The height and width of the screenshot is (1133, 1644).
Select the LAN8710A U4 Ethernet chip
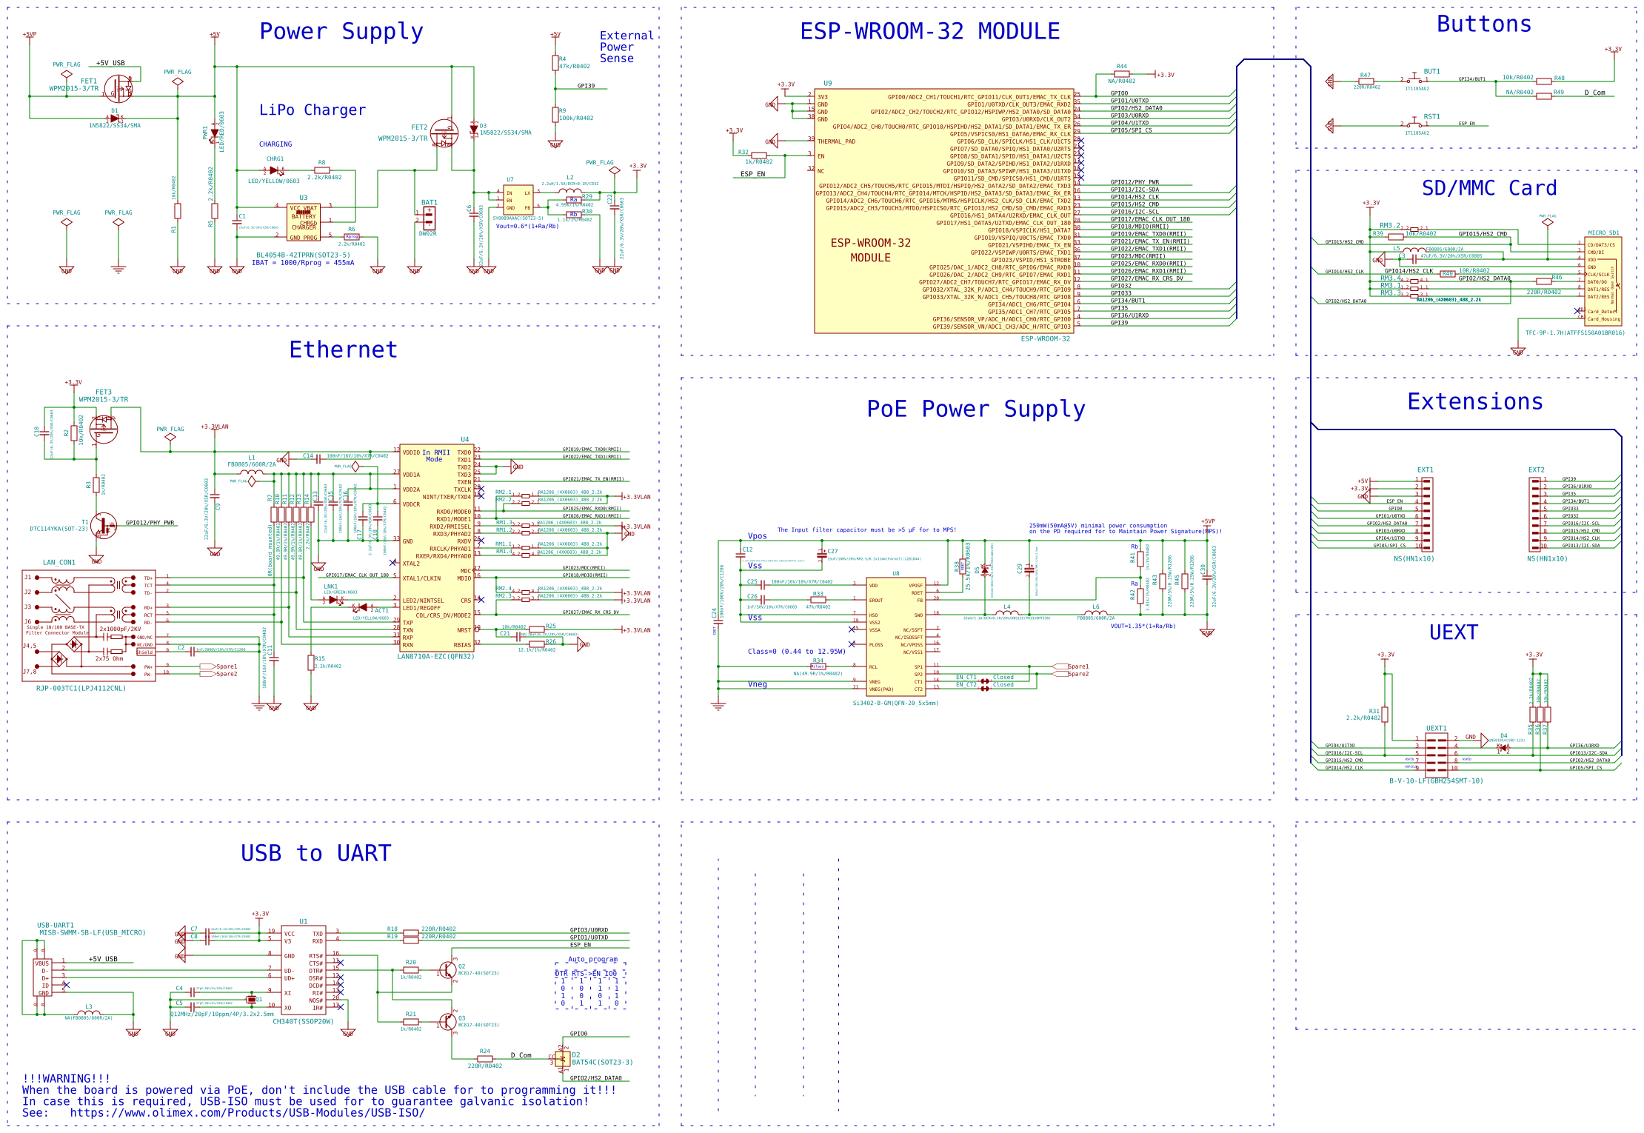[x=437, y=548]
